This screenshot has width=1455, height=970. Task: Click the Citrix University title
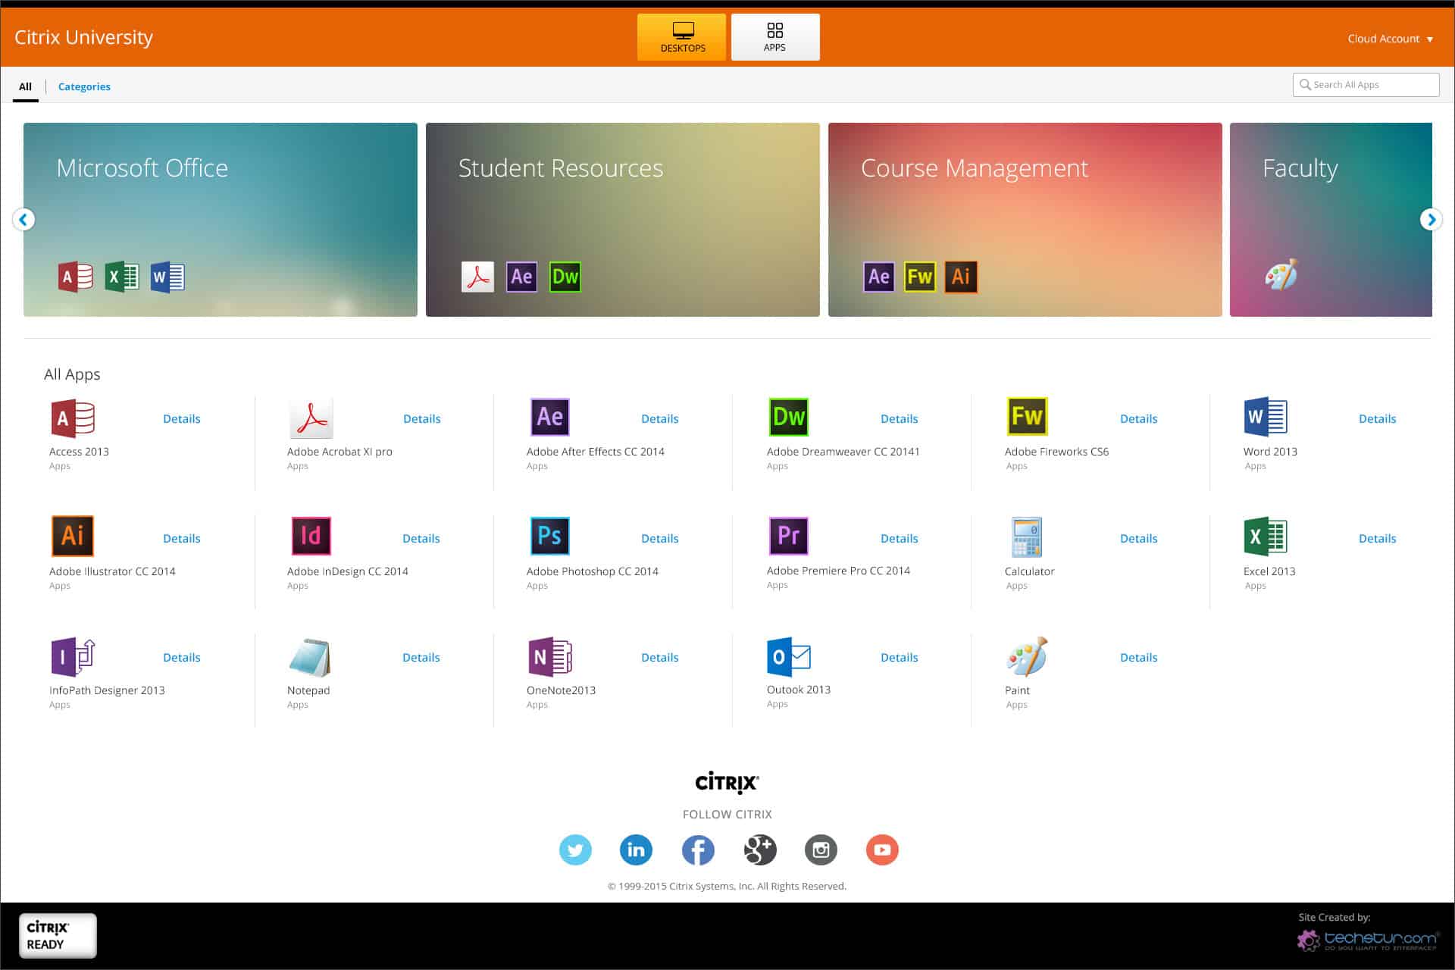click(x=83, y=37)
